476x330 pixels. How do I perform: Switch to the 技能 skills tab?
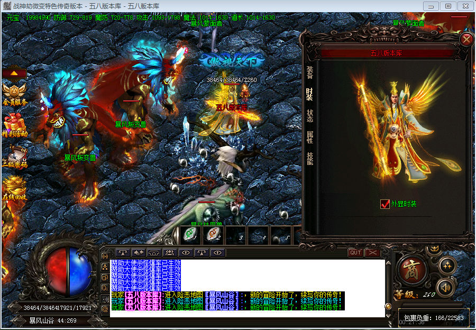pyautogui.click(x=309, y=159)
